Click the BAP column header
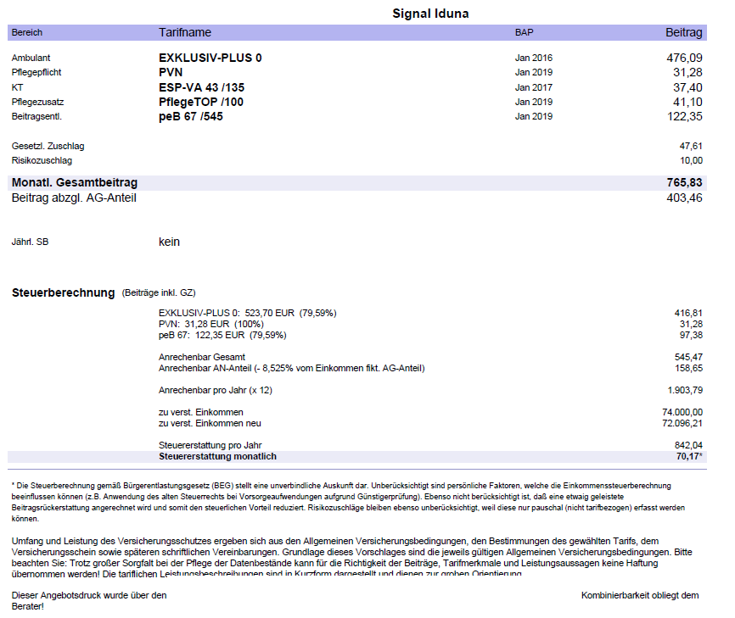The width and height of the screenshot is (735, 618). (525, 32)
